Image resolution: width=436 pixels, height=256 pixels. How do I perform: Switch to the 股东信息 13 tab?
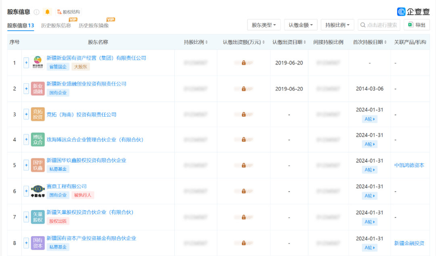pos(21,25)
